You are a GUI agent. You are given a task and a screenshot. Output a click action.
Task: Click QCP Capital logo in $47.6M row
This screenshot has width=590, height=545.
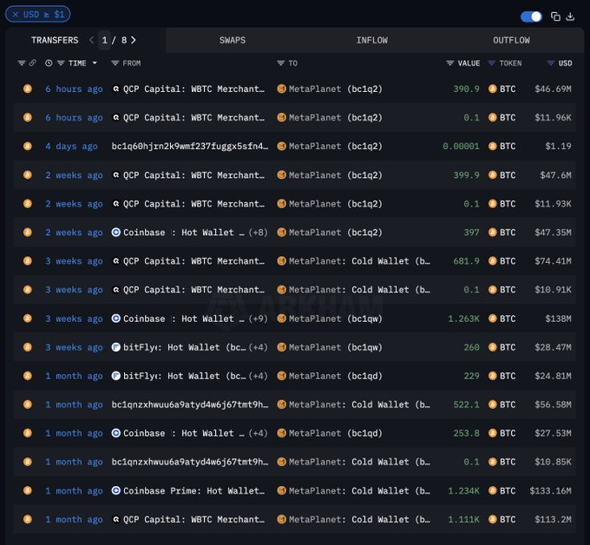click(116, 175)
